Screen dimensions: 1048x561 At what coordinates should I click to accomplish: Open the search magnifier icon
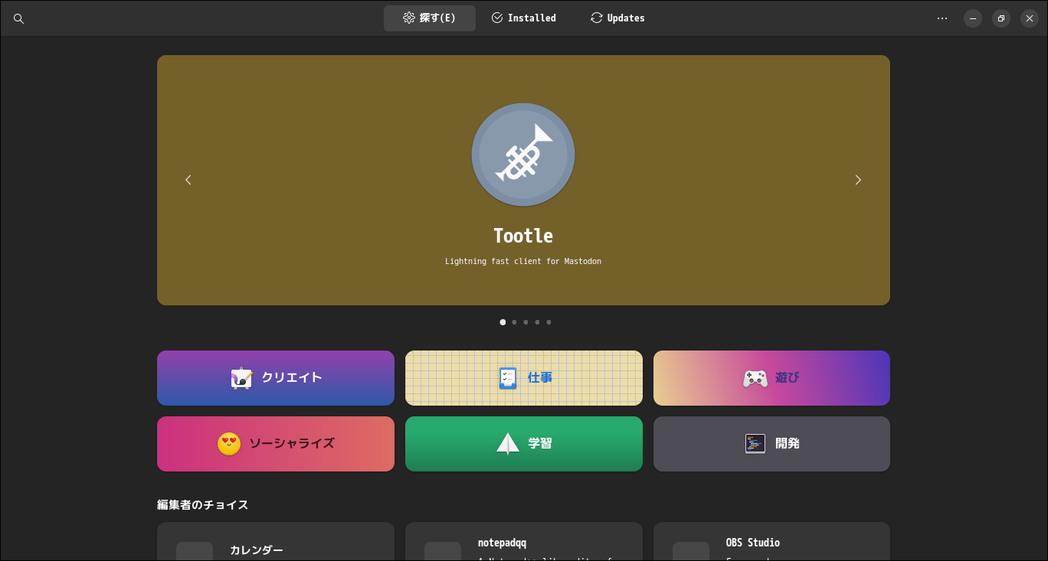pos(19,18)
